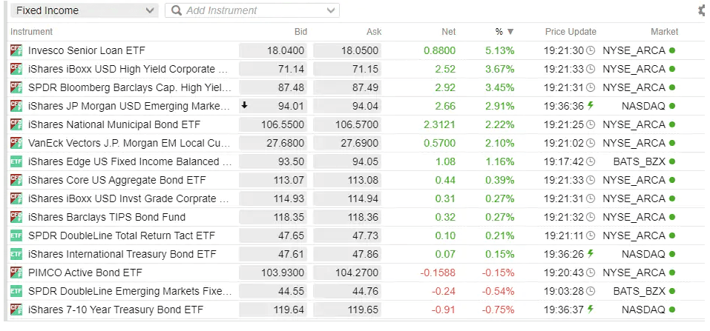Image resolution: width=710 pixels, height=331 pixels.
Task: Click -0.75% change for 7-10 Year Treasury
Action: tap(498, 310)
